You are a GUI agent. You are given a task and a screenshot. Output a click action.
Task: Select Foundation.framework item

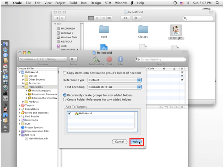[43, 94]
